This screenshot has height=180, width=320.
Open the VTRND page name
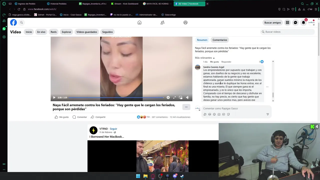pos(103,129)
